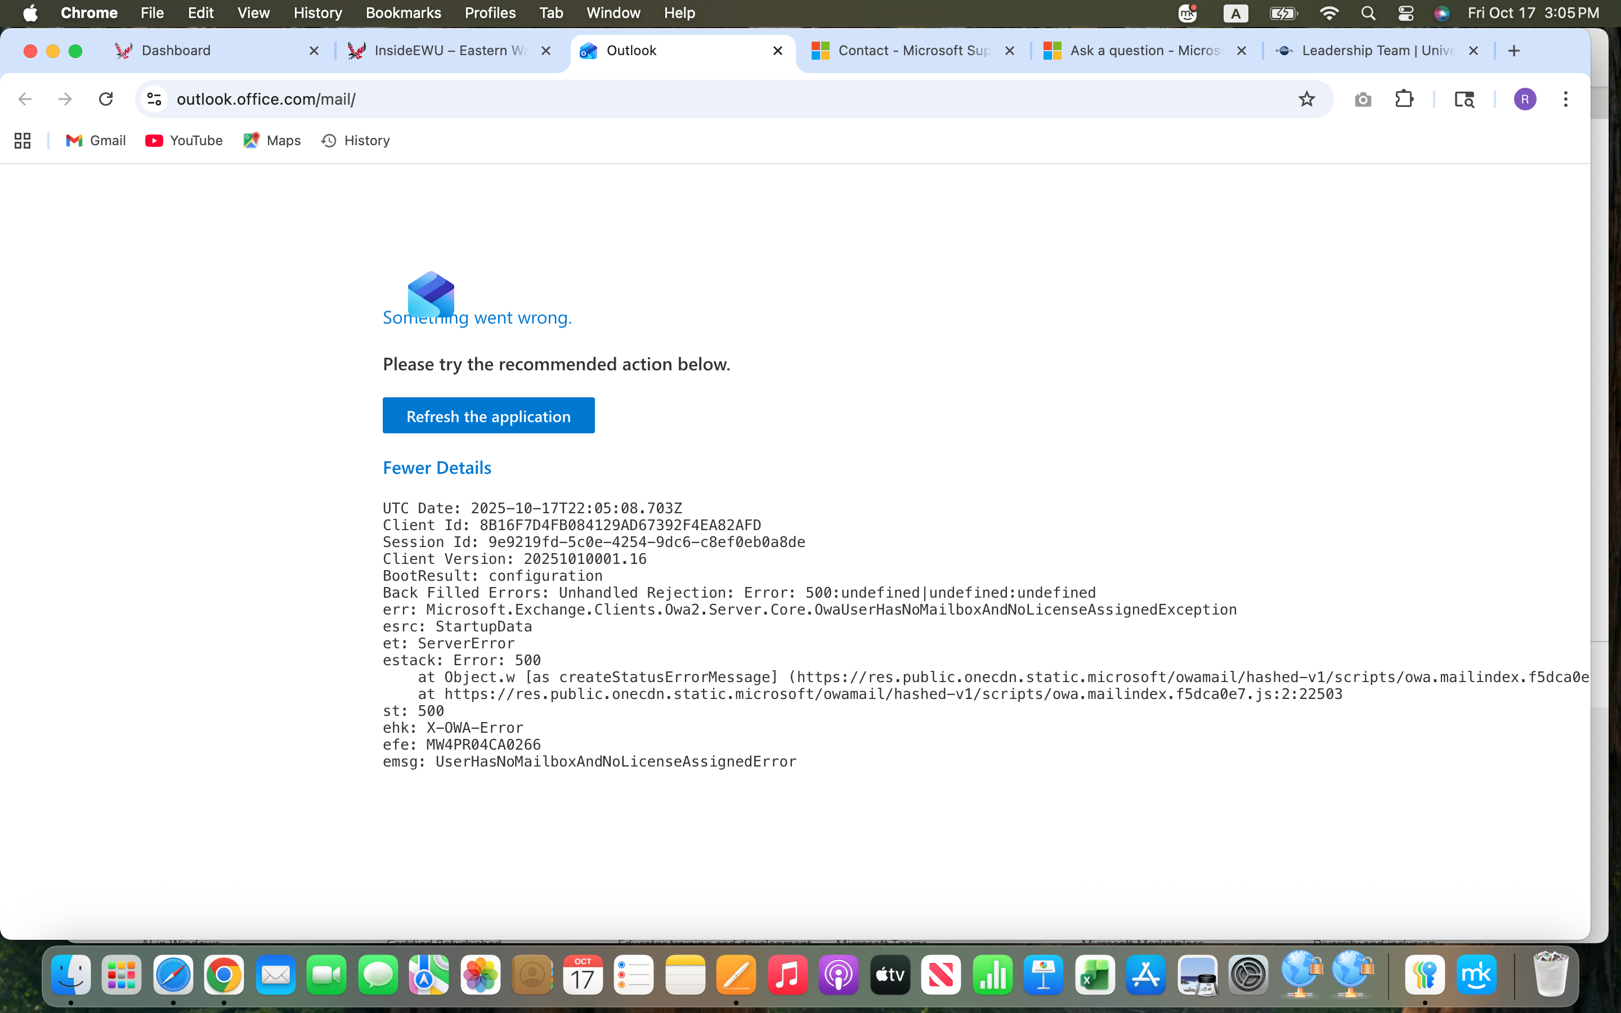Open the input source A menu bar icon
The width and height of the screenshot is (1621, 1013).
1235,13
